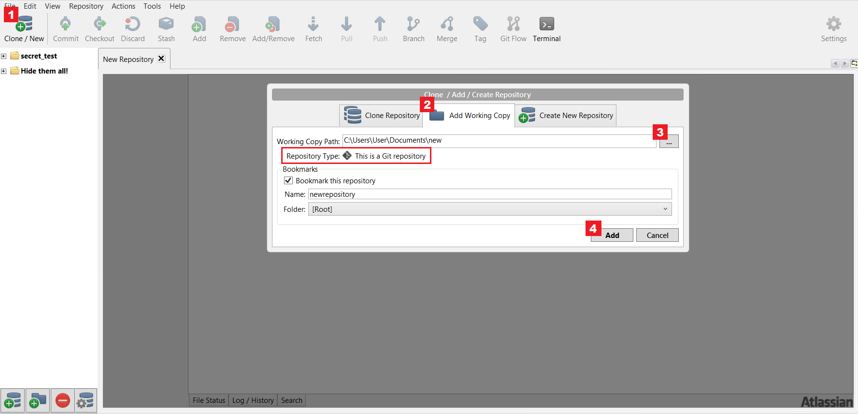
Task: Click the Add button in dialog
Action: pyautogui.click(x=612, y=235)
